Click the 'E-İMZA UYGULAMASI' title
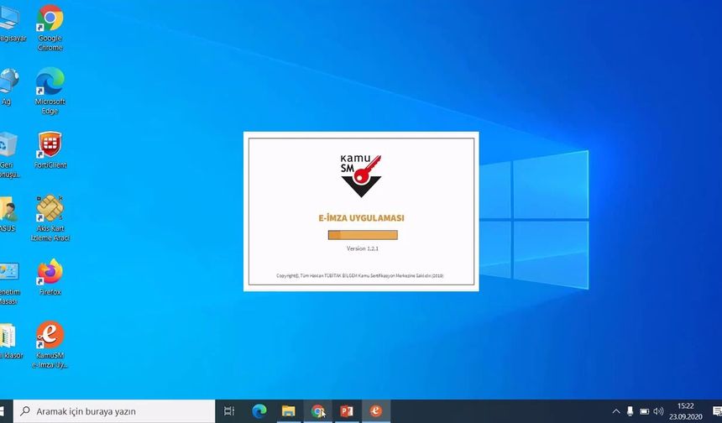722x423 pixels. pos(362,218)
